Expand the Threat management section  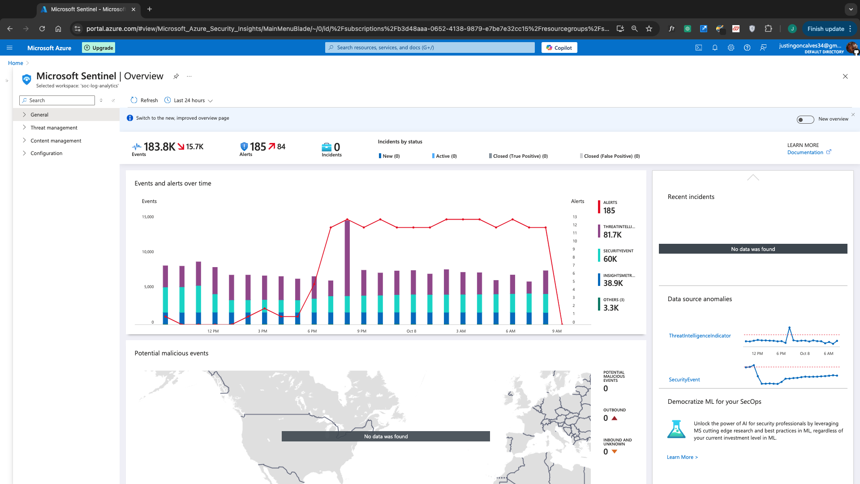66,128
